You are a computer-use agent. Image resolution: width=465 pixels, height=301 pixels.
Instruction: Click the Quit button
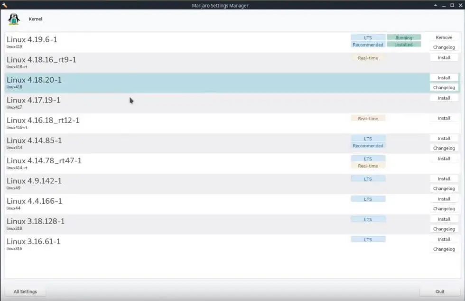click(440, 292)
